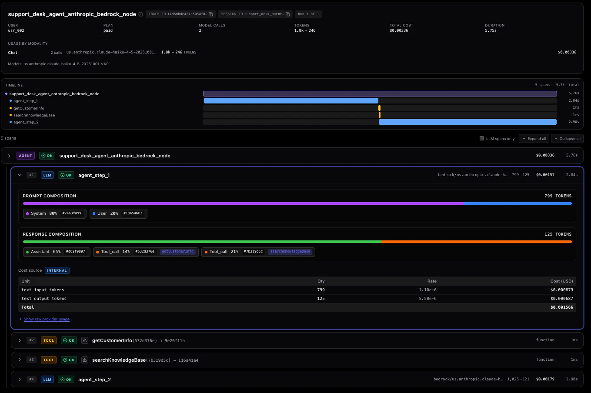
Task: Click the LLM badge on agent_step_1
Action: click(x=47, y=175)
